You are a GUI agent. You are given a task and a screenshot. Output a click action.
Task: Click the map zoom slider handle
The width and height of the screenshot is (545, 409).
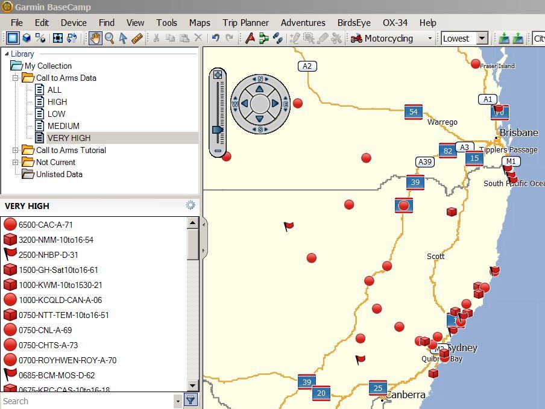pos(218,130)
